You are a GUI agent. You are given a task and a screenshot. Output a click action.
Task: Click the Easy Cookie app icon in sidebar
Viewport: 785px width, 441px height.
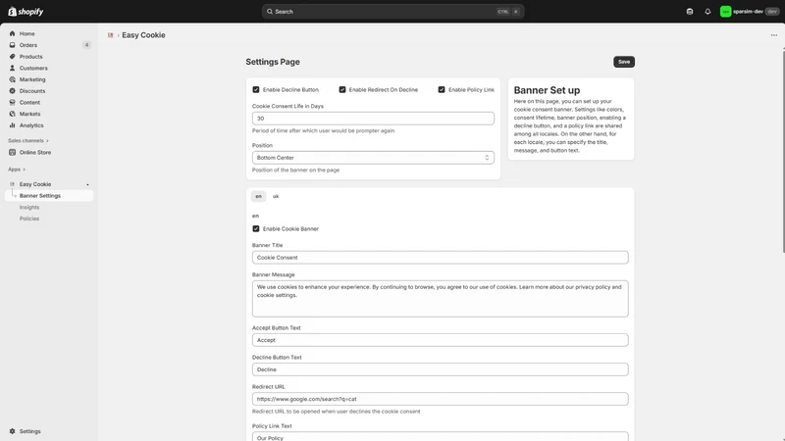tap(12, 184)
